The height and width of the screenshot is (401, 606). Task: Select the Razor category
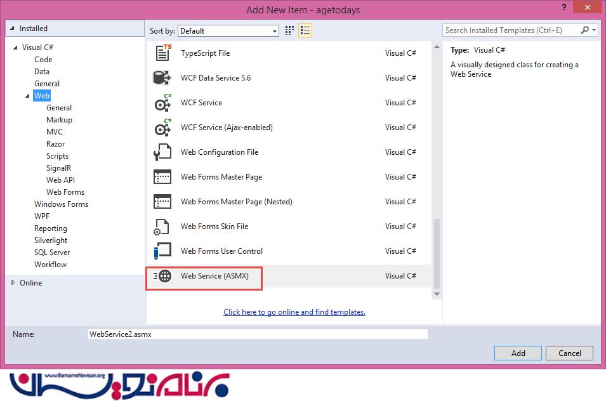(x=56, y=143)
